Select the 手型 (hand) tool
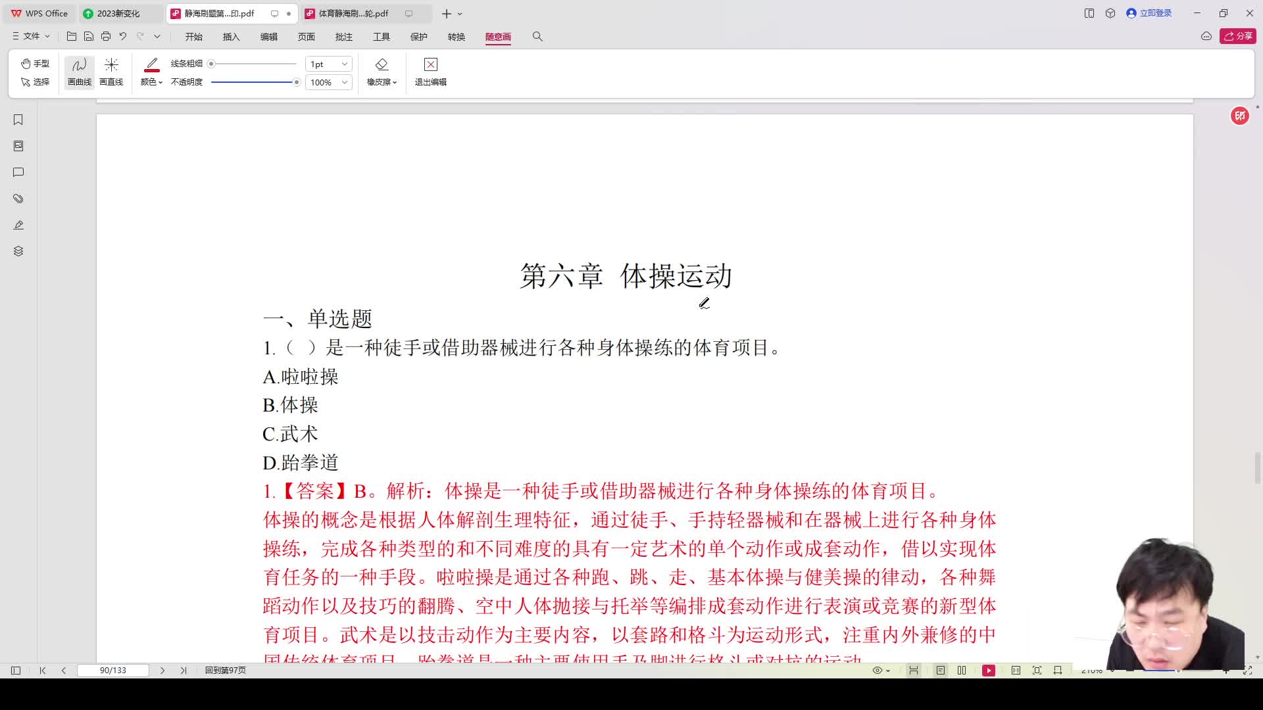The height and width of the screenshot is (710, 1263). (34, 63)
